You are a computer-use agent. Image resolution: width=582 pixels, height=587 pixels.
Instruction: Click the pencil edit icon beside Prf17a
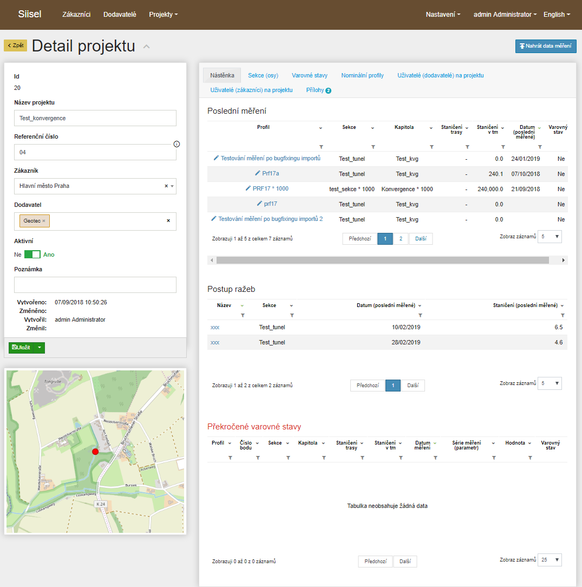pos(258,174)
